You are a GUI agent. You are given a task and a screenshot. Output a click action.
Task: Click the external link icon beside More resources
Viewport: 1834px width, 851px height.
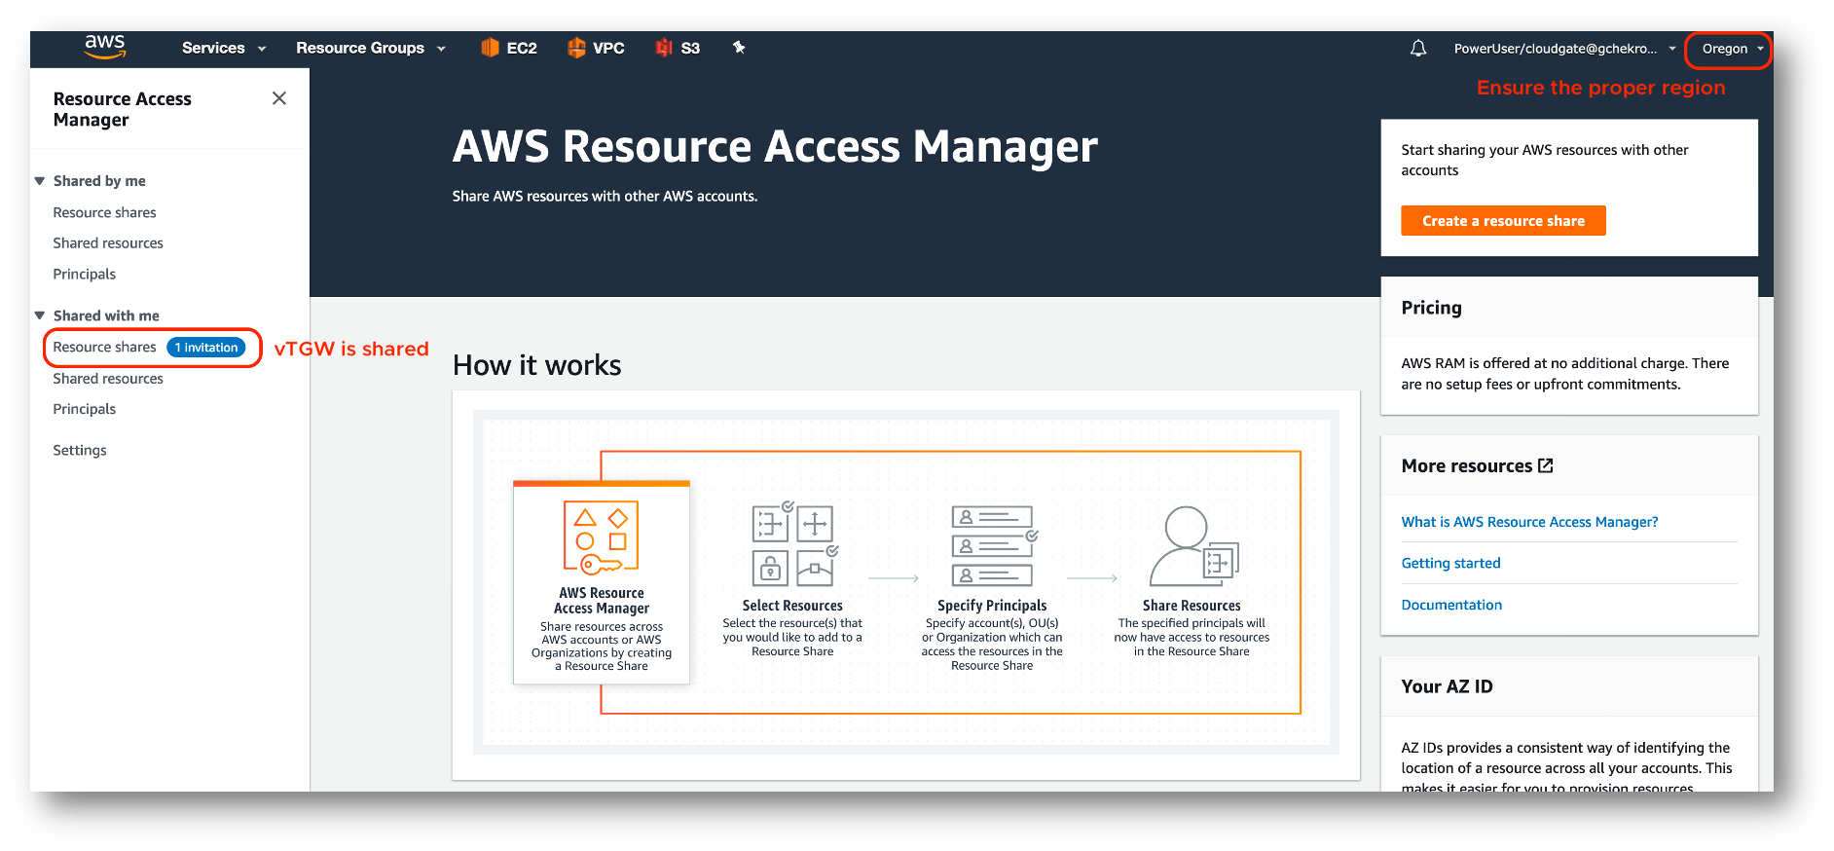[x=1546, y=465]
